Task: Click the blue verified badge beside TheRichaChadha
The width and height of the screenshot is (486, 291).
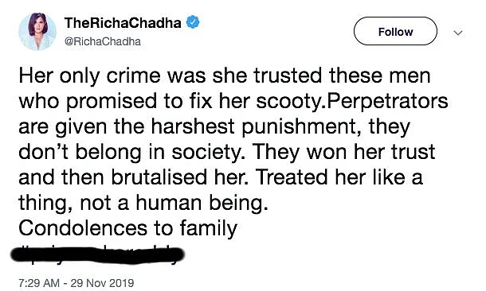Action: click(193, 22)
